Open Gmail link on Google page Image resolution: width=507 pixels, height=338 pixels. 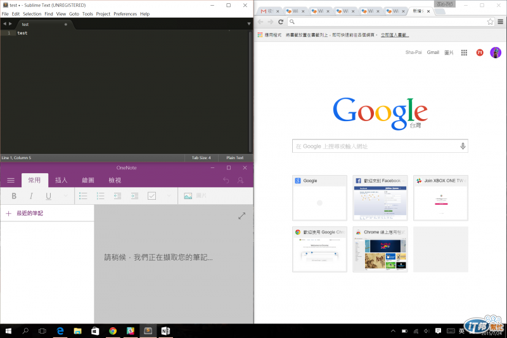[433, 53]
